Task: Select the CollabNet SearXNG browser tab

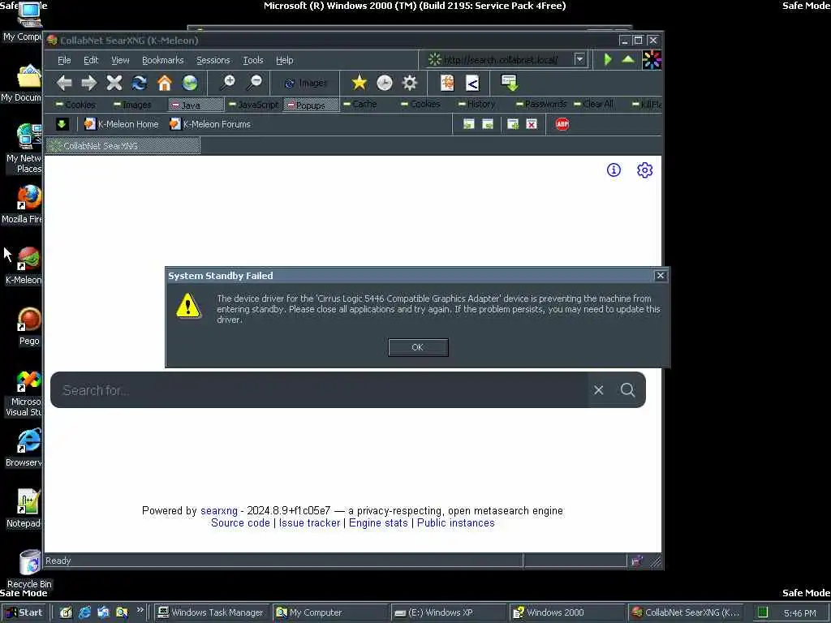Action: pyautogui.click(x=123, y=146)
